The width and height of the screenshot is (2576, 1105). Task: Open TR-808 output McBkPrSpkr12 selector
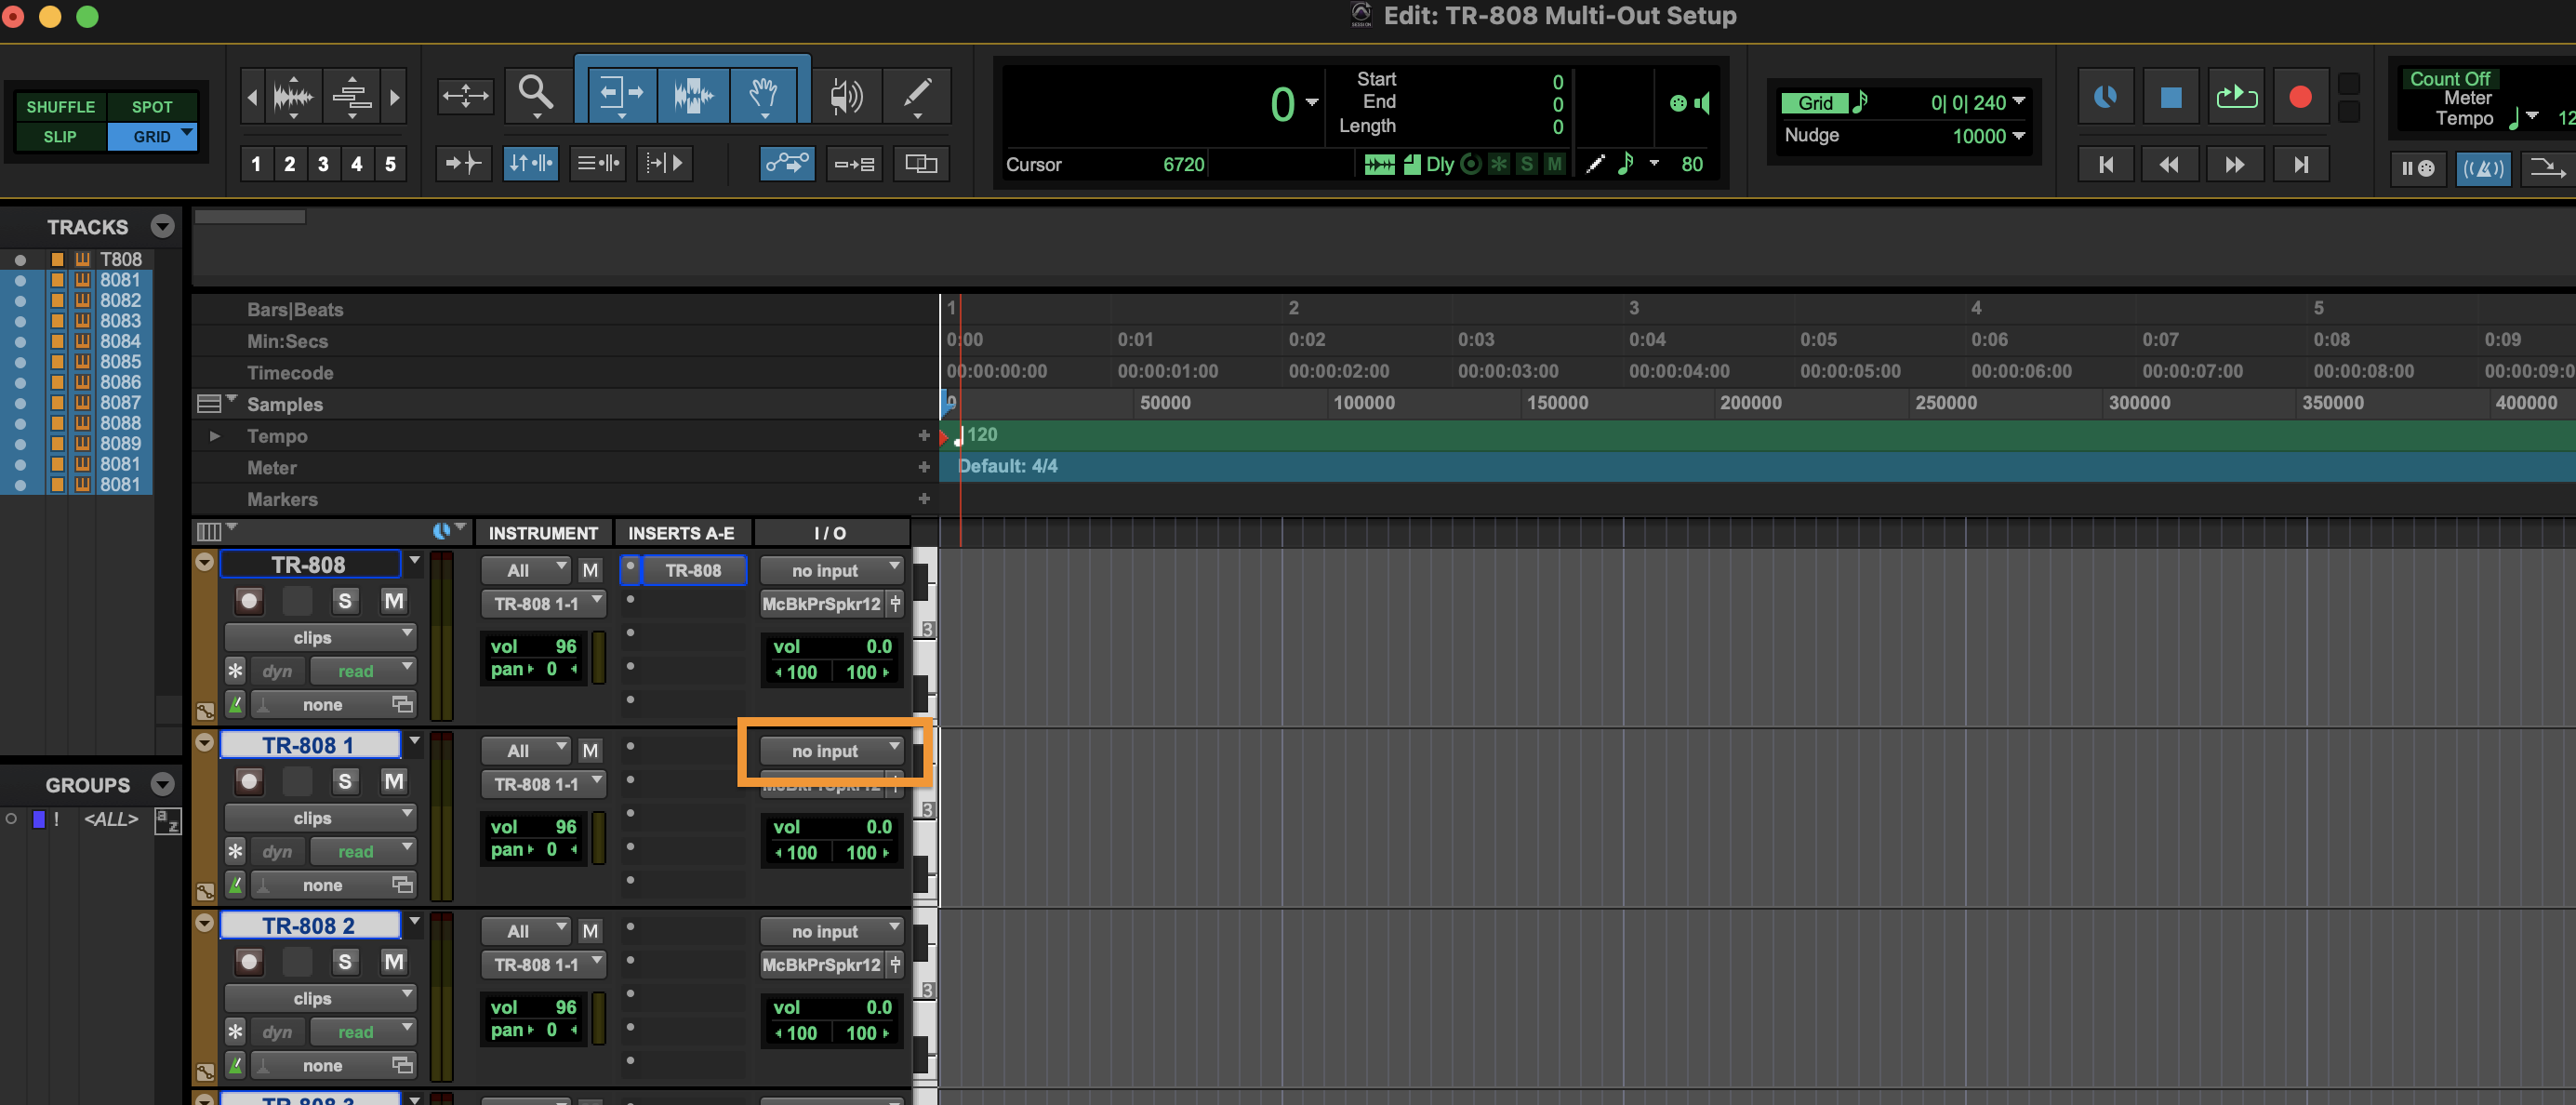point(823,603)
